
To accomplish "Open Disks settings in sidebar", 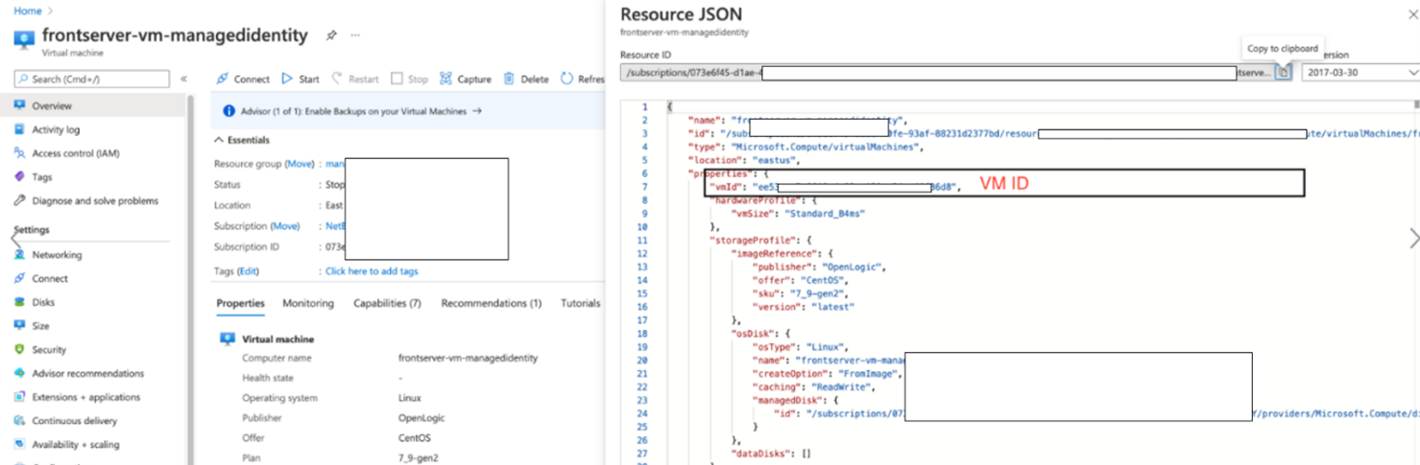I will point(43,302).
